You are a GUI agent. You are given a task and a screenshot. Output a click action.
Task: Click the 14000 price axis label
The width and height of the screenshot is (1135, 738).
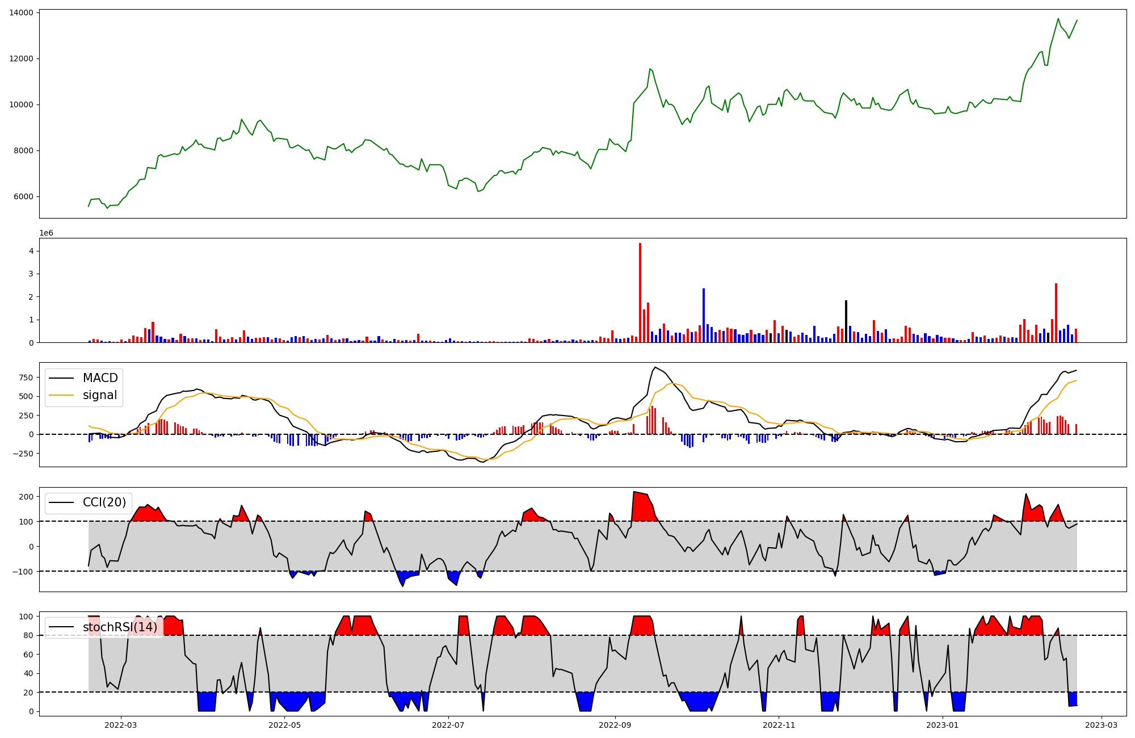(x=21, y=12)
